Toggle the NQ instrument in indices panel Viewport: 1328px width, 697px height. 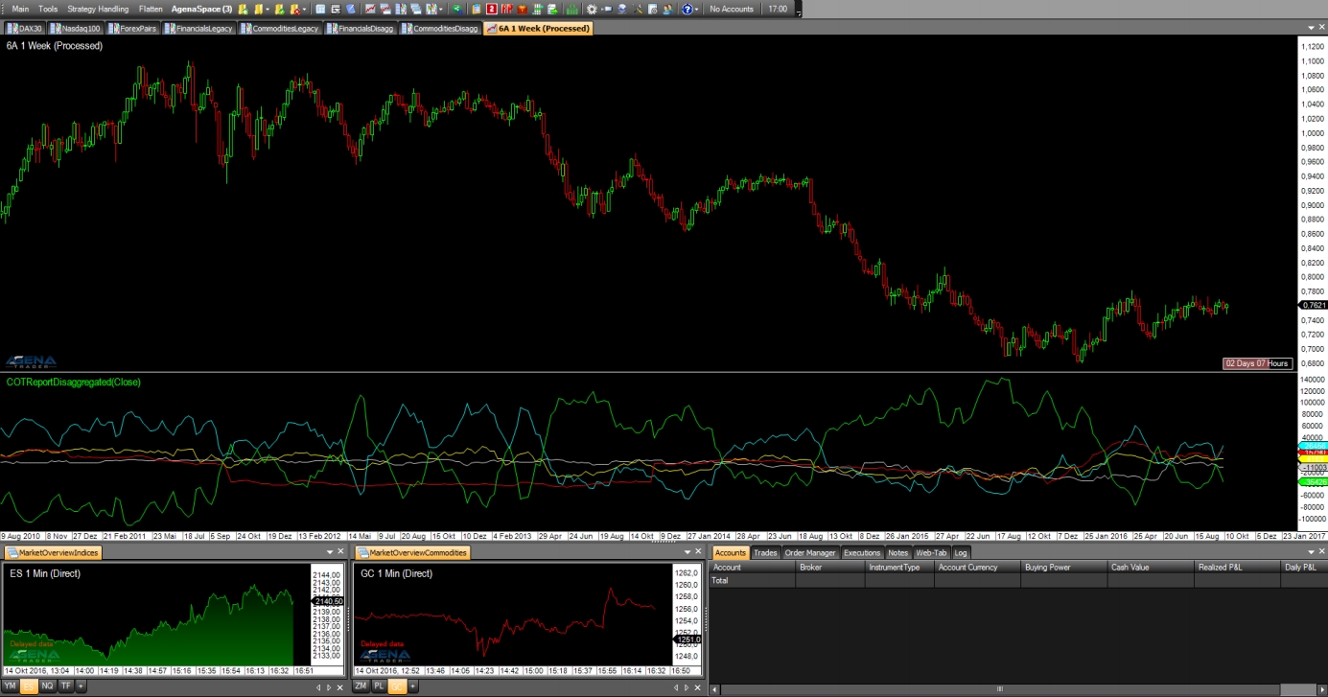pyautogui.click(x=47, y=685)
